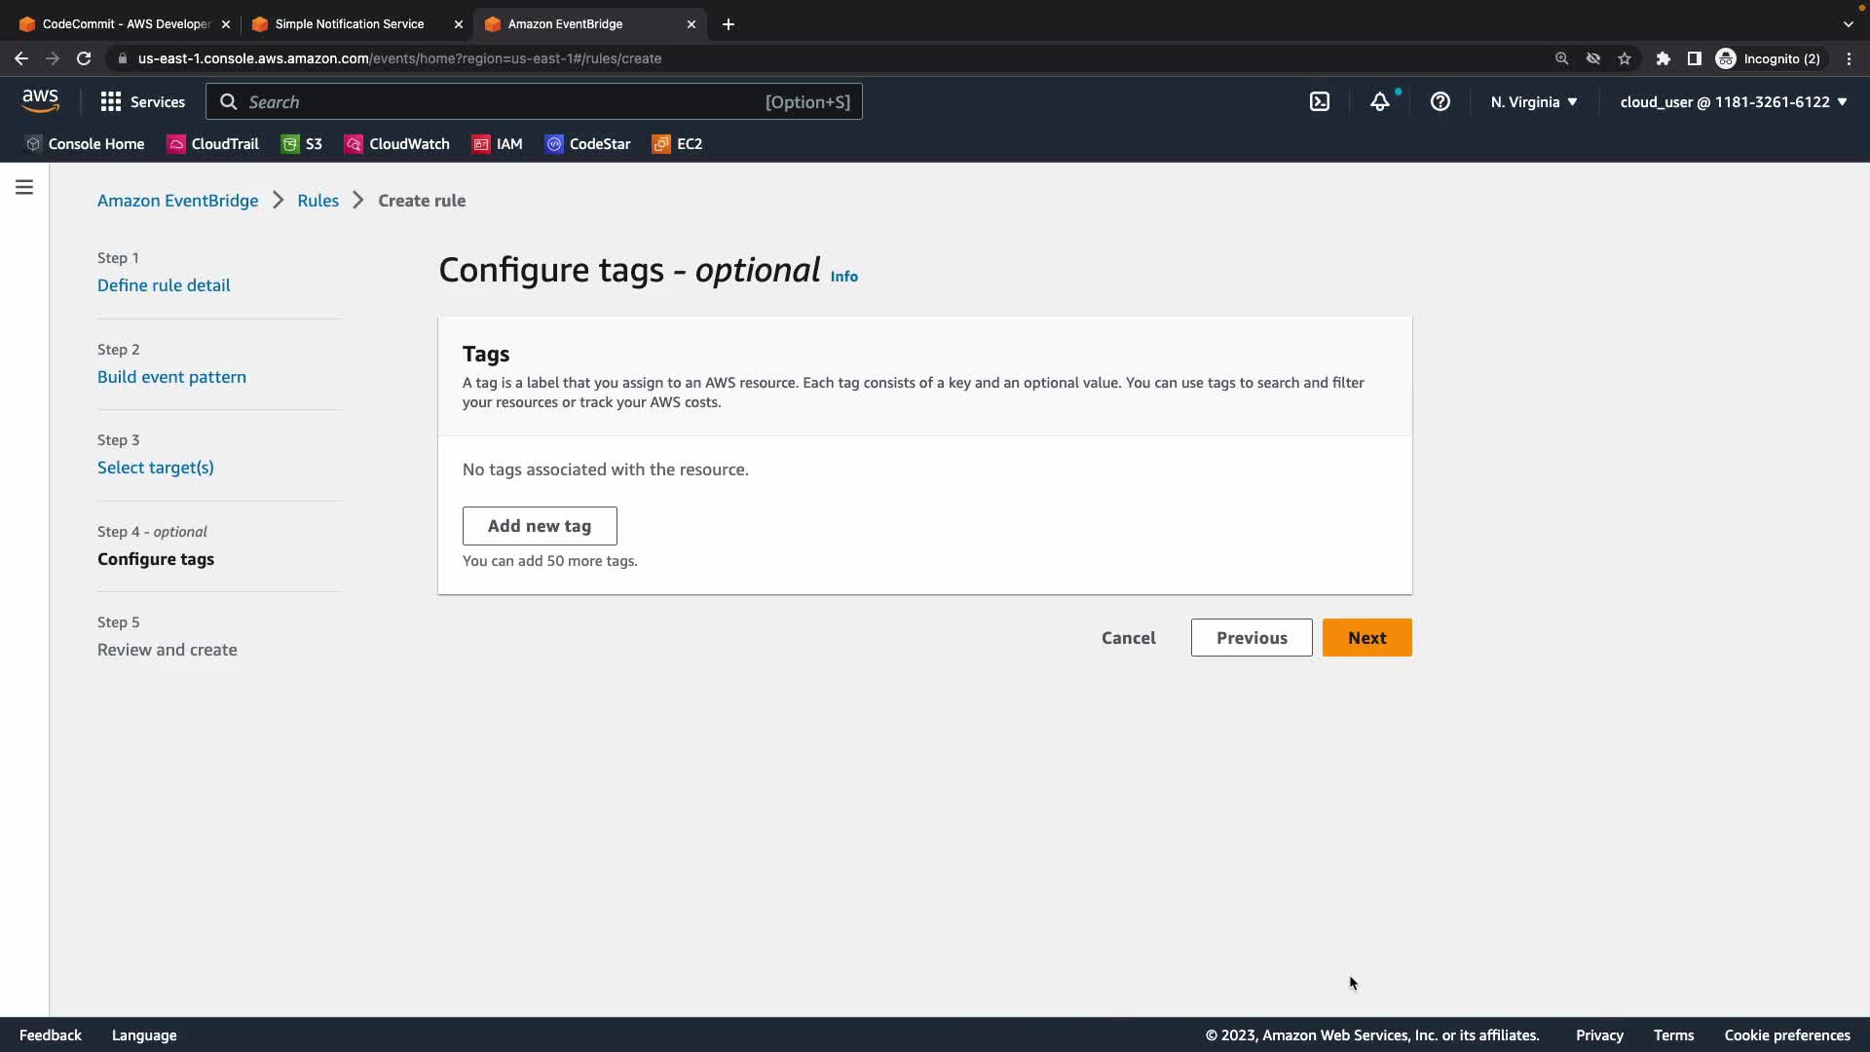Expand Chrome tab search chevron
1870x1052 pixels.
[x=1849, y=24]
